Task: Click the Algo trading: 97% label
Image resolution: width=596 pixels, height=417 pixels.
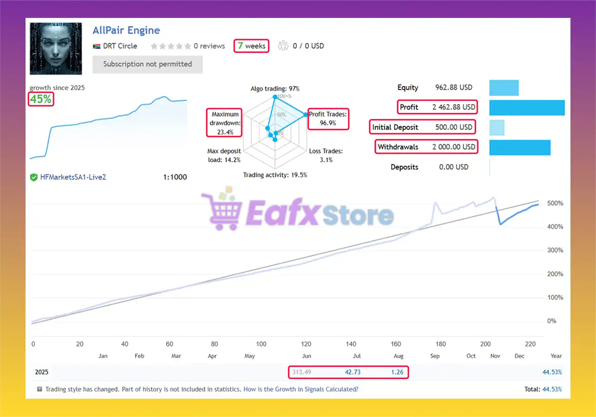Action: point(275,89)
